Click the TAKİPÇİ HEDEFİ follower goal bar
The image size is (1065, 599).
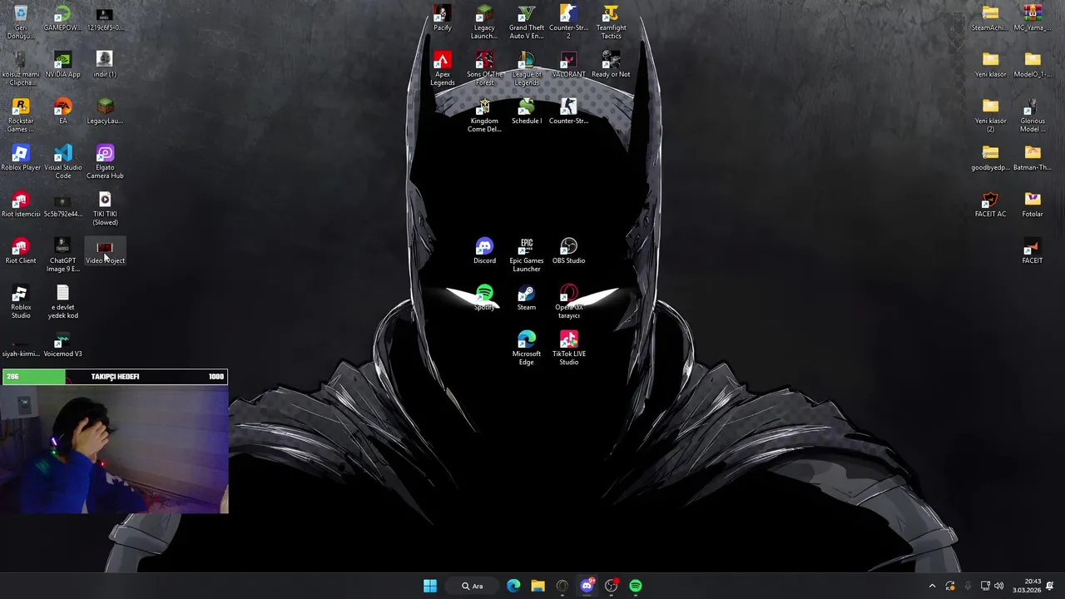[115, 377]
